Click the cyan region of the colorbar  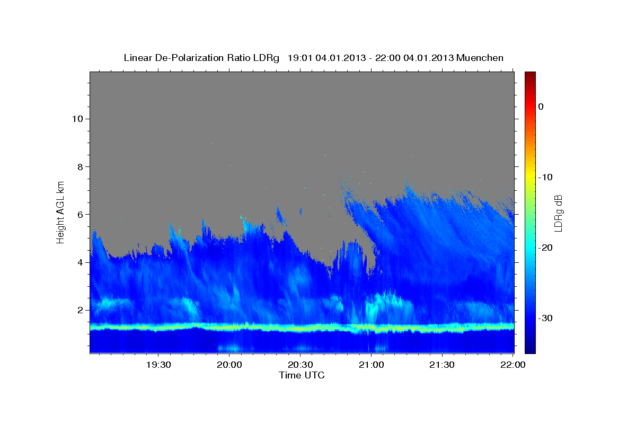pos(530,248)
